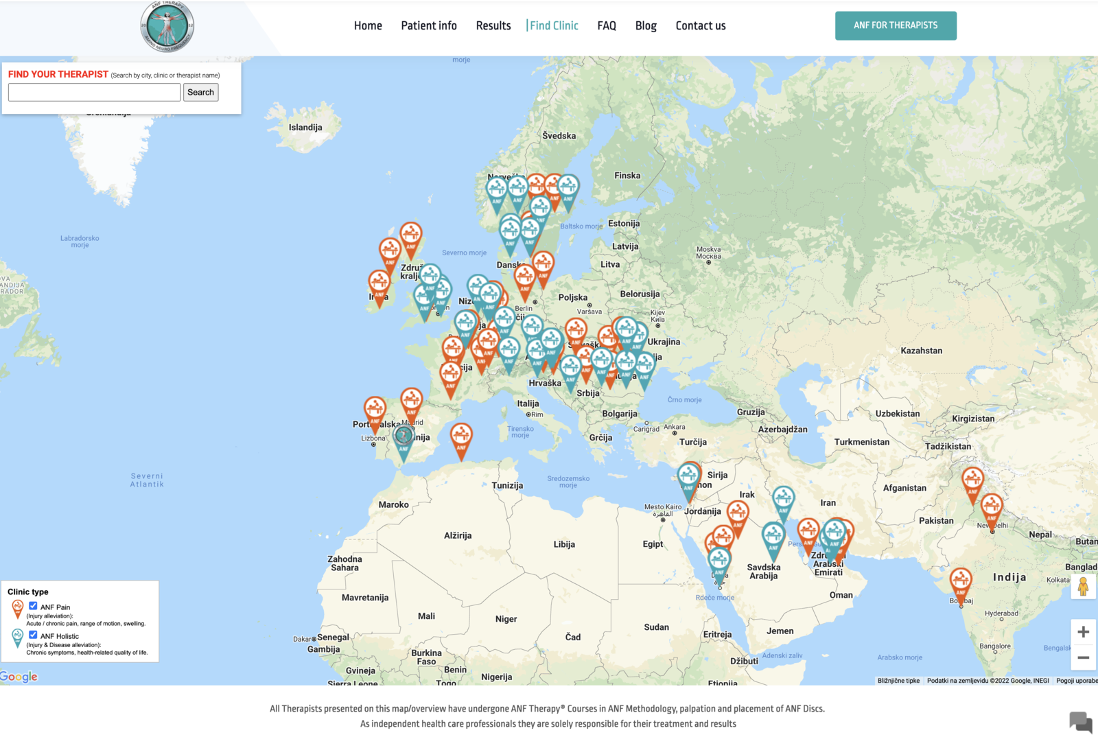Zoom in on the map
The width and height of the screenshot is (1098, 737).
(1084, 632)
